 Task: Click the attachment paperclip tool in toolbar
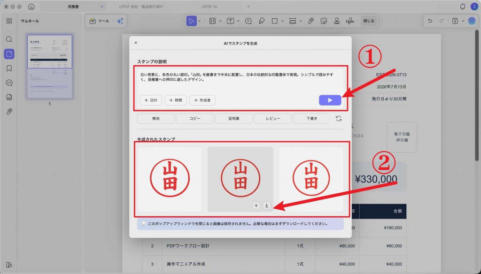point(311,21)
